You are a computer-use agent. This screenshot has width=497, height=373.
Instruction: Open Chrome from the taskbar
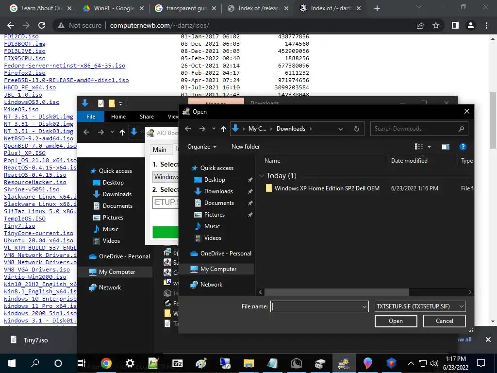coord(106,363)
